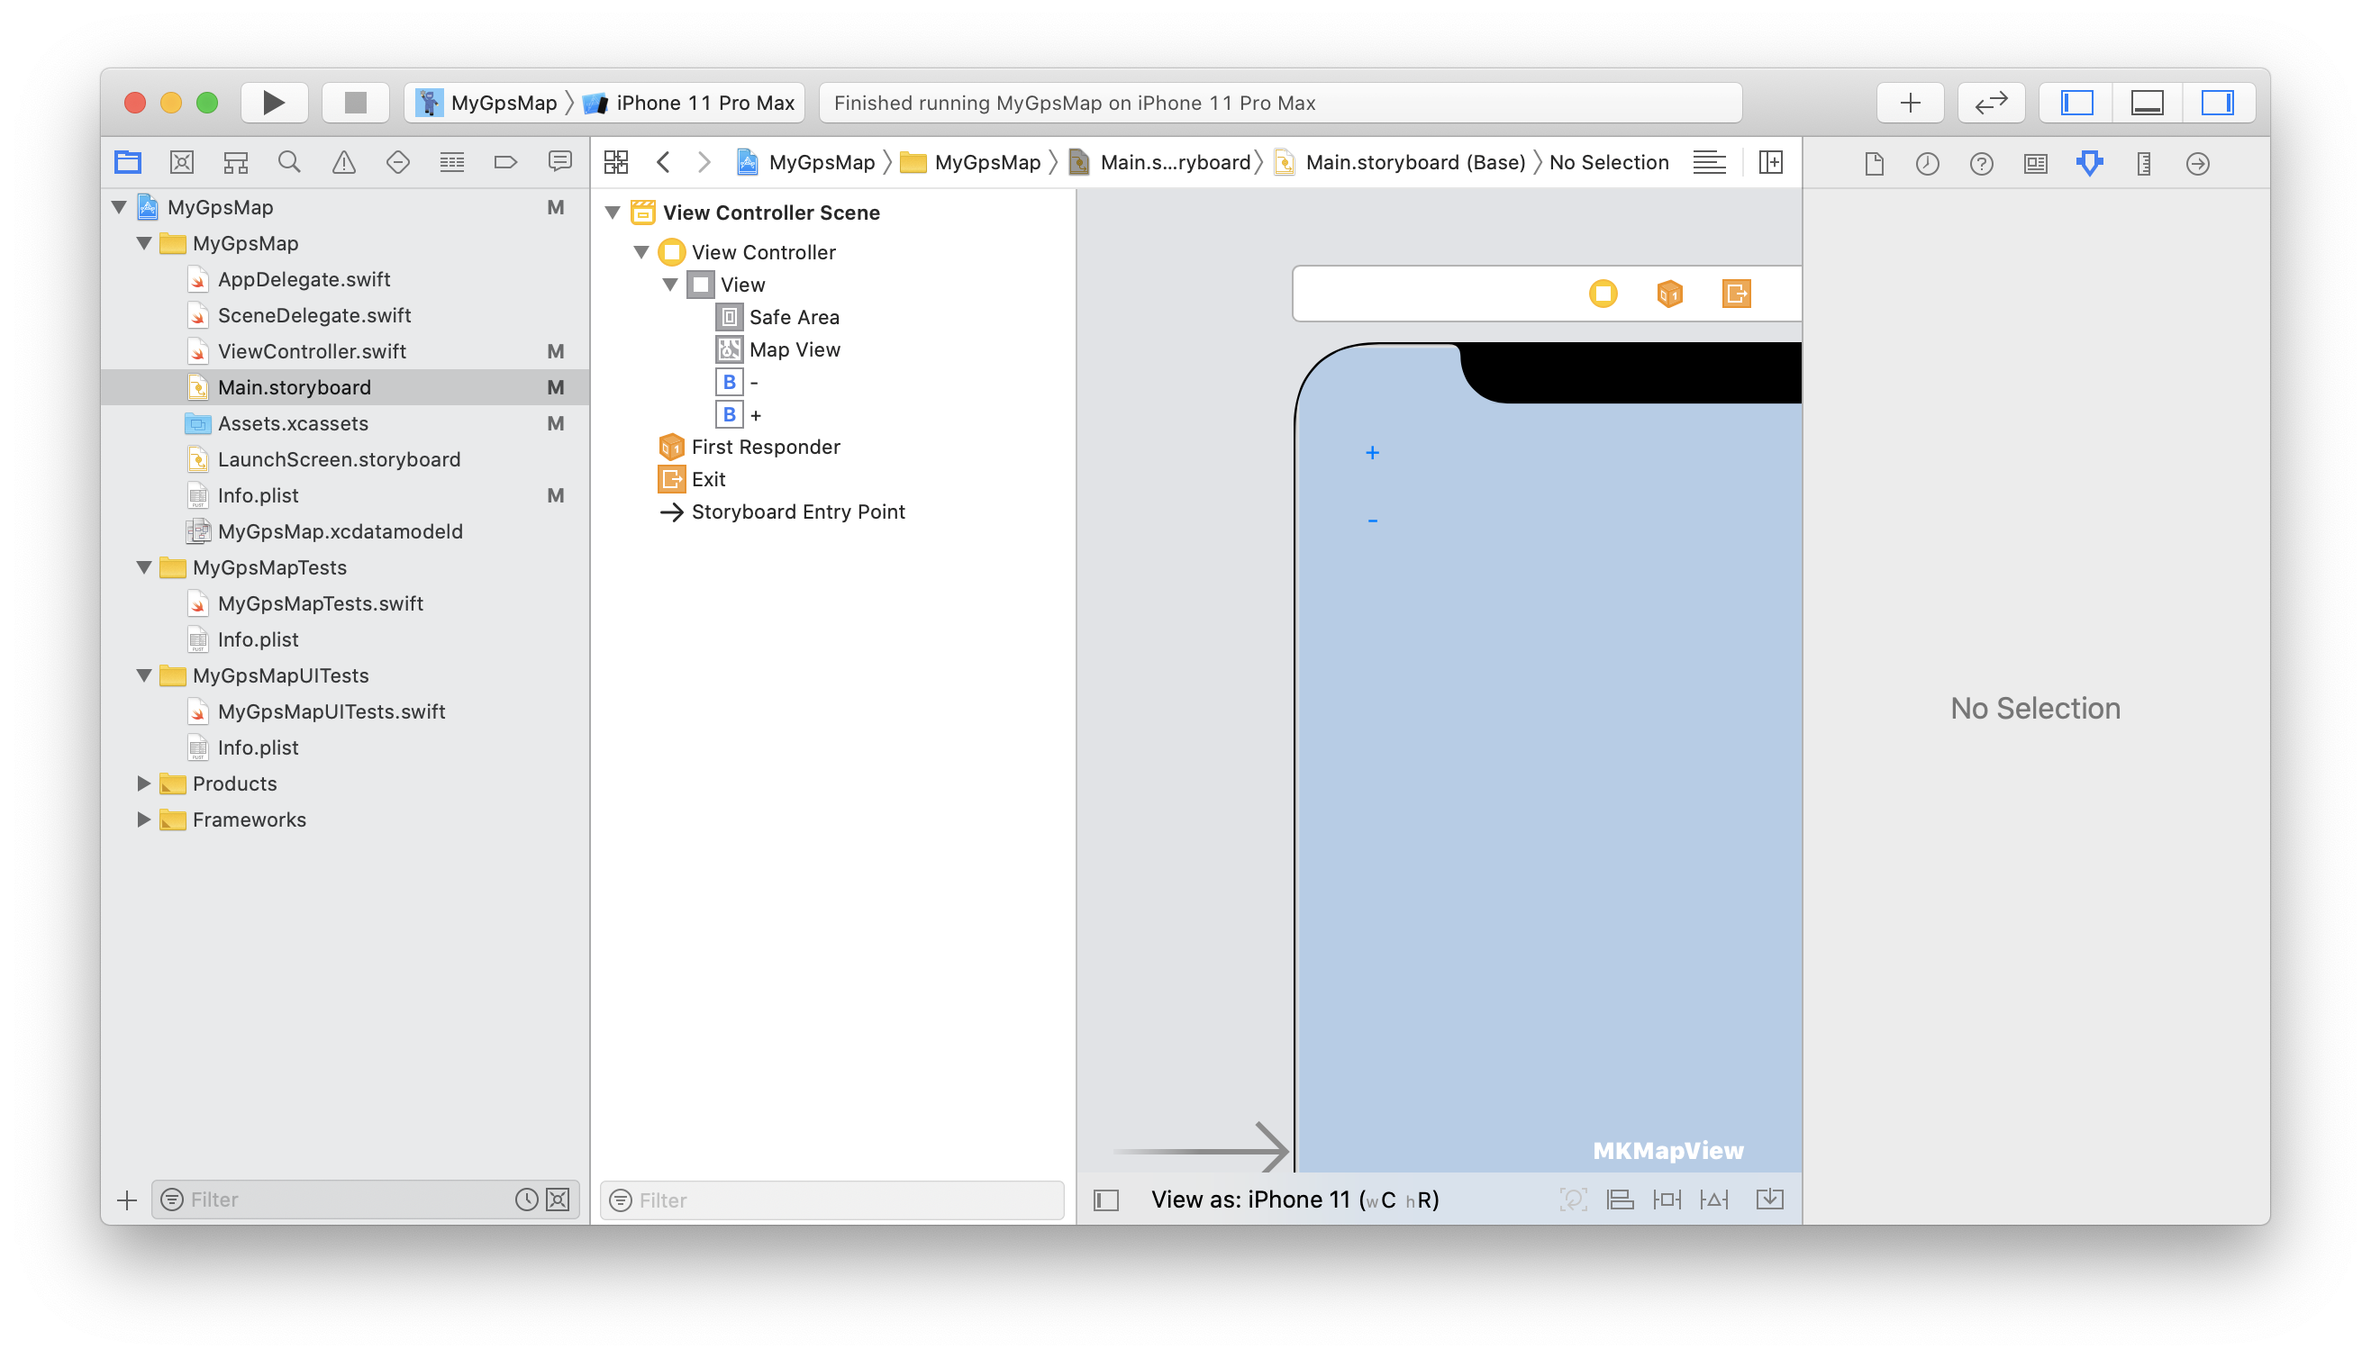Collapse the MyGpsMap group folder
The width and height of the screenshot is (2371, 1358).
tap(143, 243)
